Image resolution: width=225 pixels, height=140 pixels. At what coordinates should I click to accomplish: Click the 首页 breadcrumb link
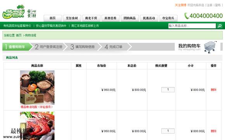(x=19, y=35)
